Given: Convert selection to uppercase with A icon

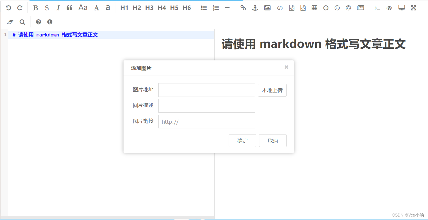Looking at the screenshot, I should coord(96,8).
